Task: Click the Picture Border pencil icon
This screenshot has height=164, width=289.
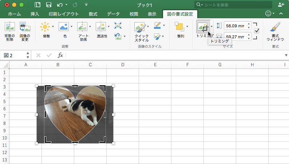Action: coord(157,26)
